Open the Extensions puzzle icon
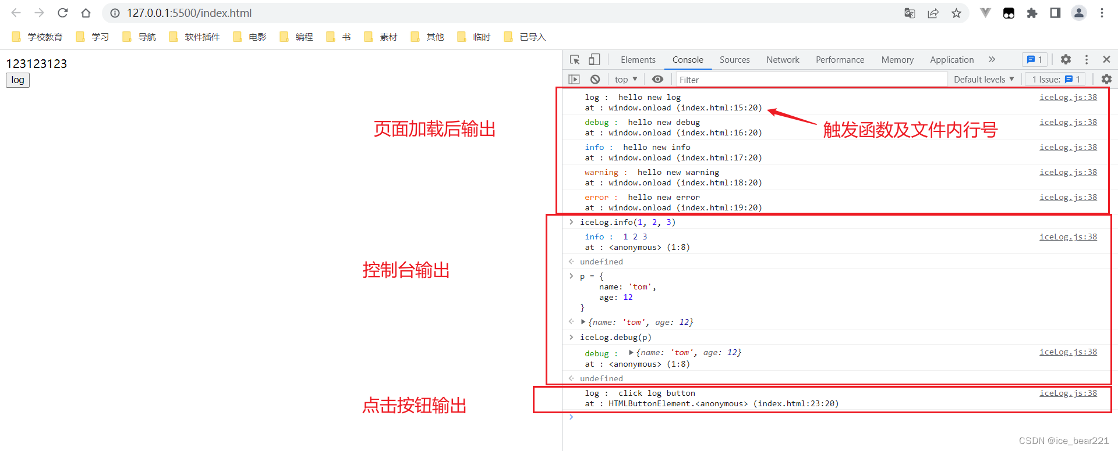The height and width of the screenshot is (451, 1118). [1032, 13]
